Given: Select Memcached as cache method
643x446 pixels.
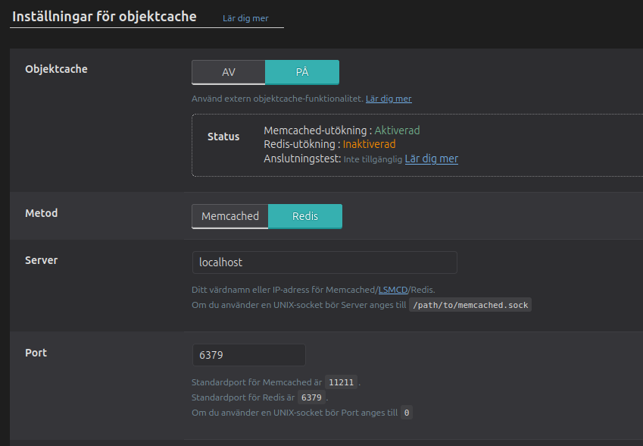Looking at the screenshot, I should pyautogui.click(x=229, y=216).
